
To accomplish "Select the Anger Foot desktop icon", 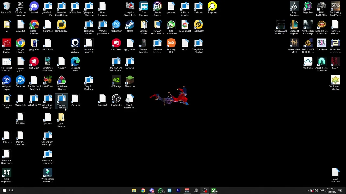I will click(x=308, y=8).
